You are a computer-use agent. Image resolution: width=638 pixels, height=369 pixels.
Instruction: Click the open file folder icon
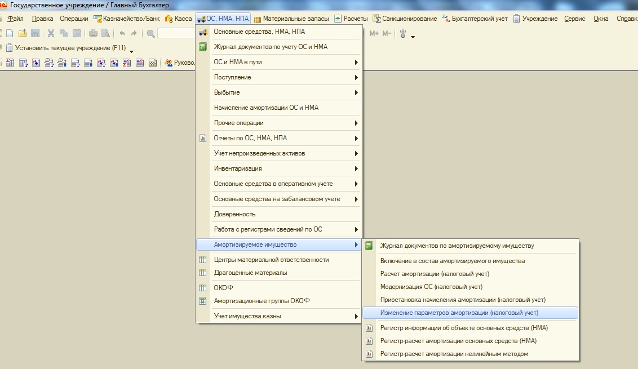click(23, 33)
